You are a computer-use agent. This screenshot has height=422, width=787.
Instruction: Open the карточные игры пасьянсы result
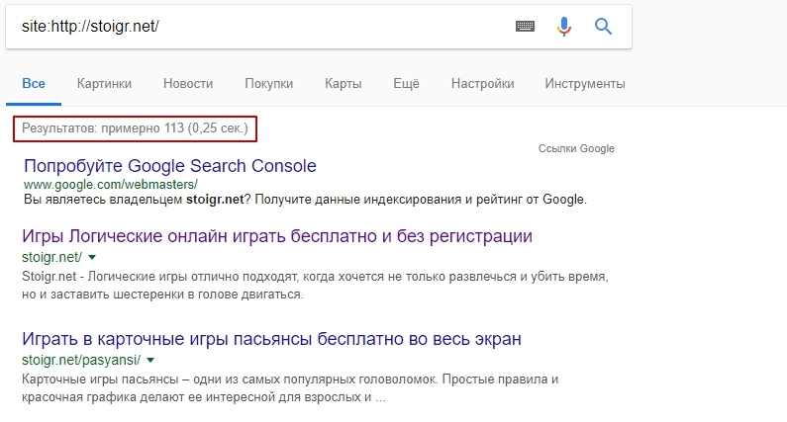click(x=271, y=339)
